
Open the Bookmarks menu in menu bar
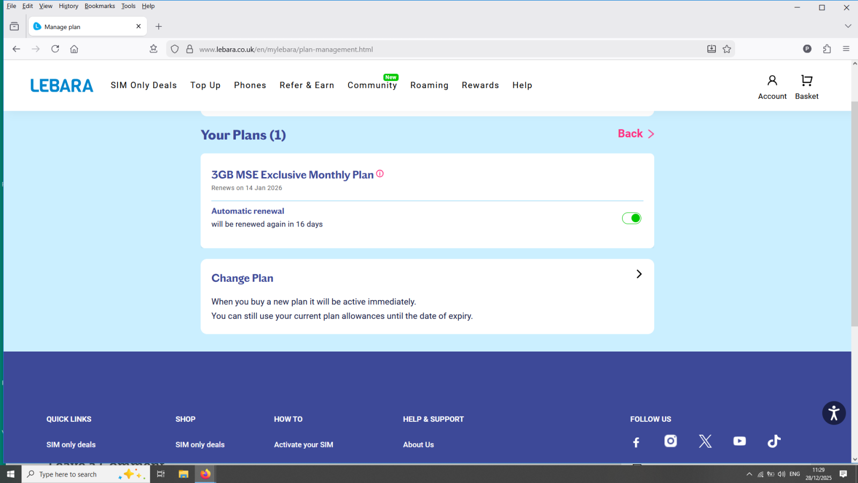100,6
